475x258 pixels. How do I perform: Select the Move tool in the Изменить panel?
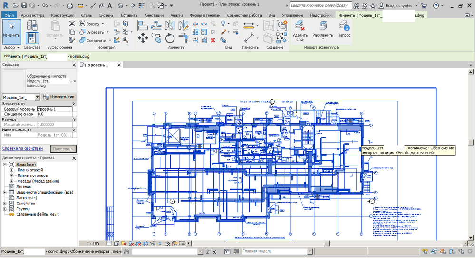tap(143, 38)
